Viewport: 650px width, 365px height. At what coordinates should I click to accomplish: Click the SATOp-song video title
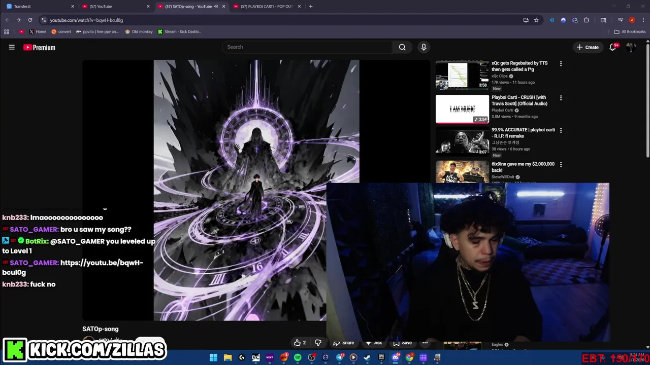coord(101,329)
